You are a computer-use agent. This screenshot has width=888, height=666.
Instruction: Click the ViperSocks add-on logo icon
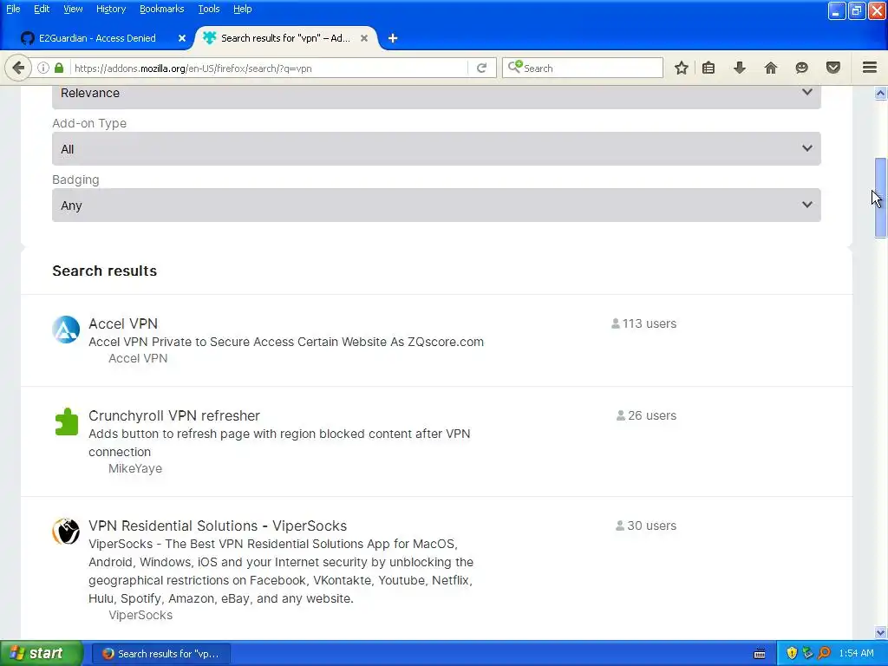(66, 532)
